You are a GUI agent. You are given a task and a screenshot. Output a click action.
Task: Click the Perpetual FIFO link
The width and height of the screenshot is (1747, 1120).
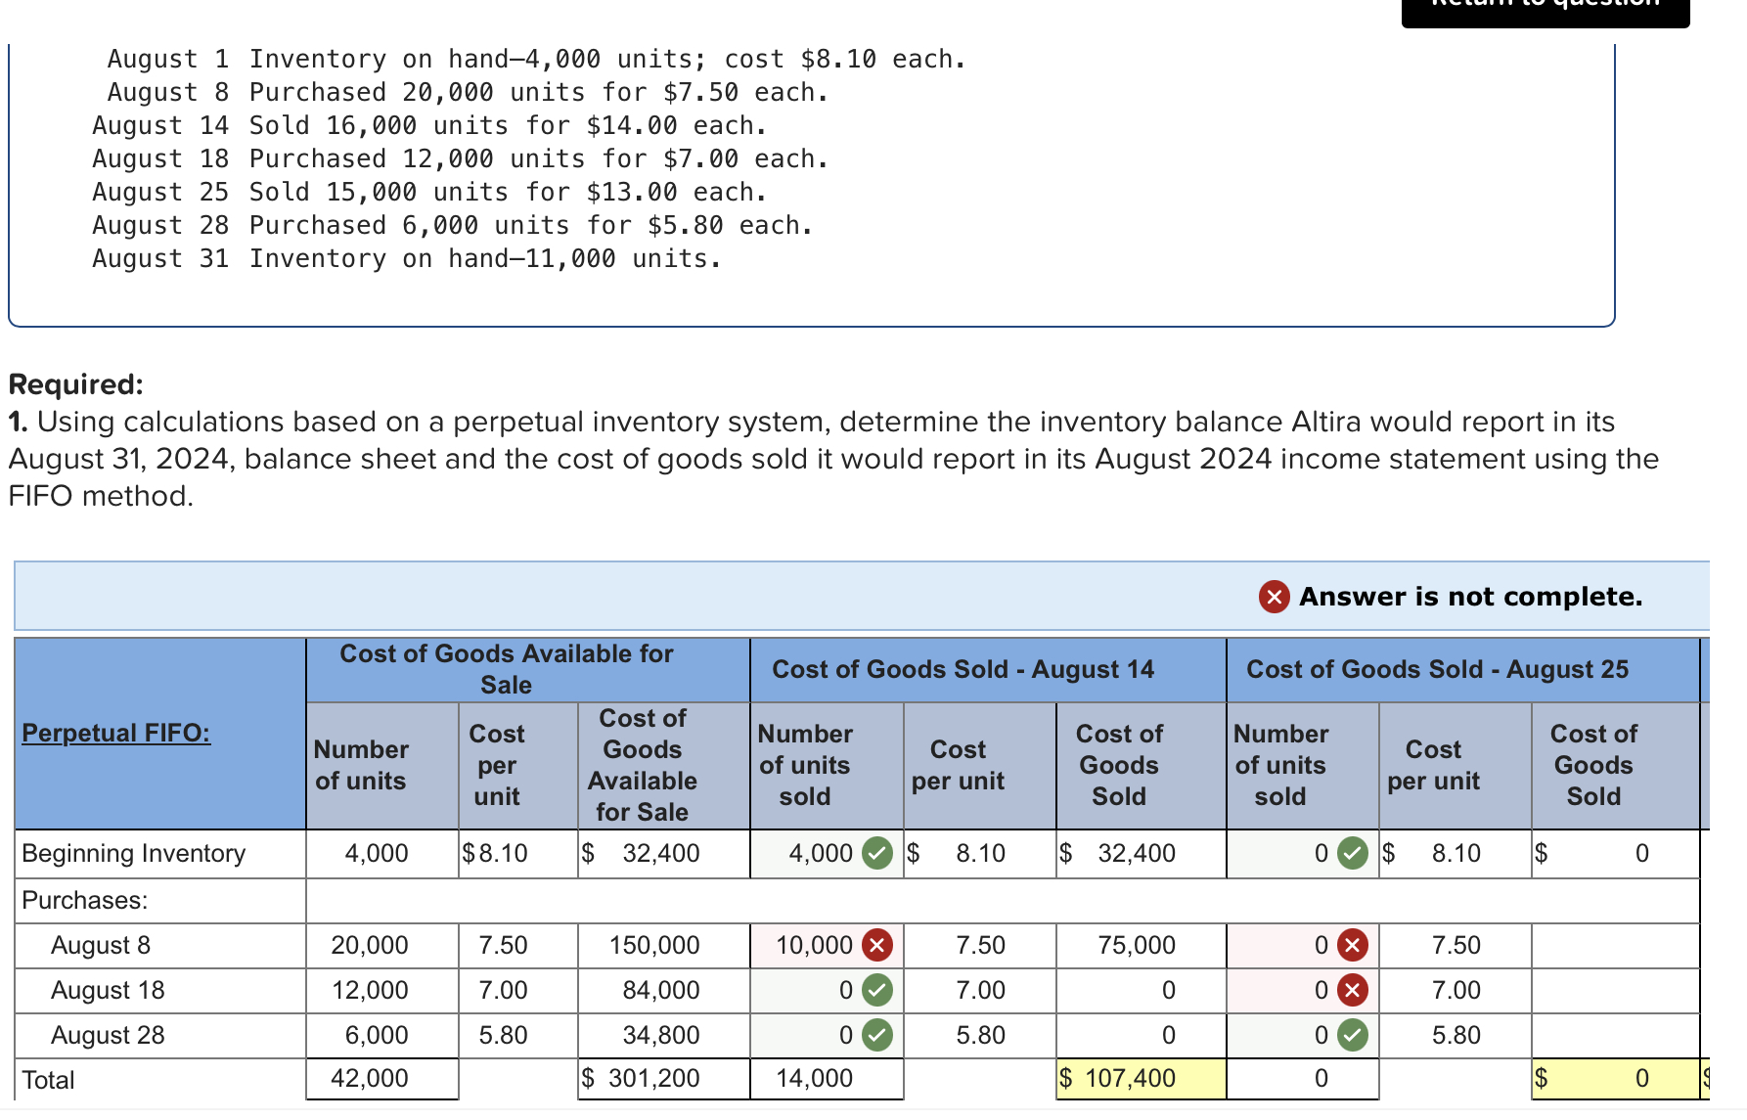(115, 732)
